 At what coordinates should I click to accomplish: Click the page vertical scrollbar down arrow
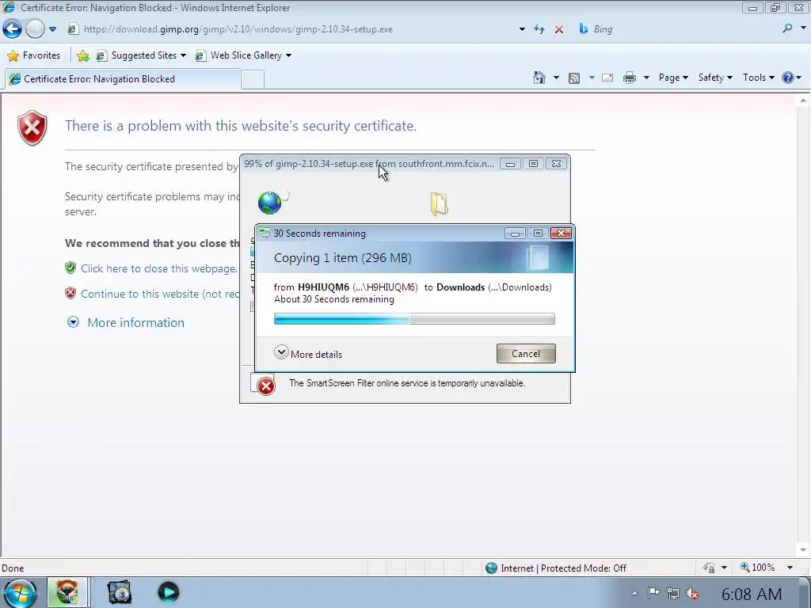[x=803, y=550]
